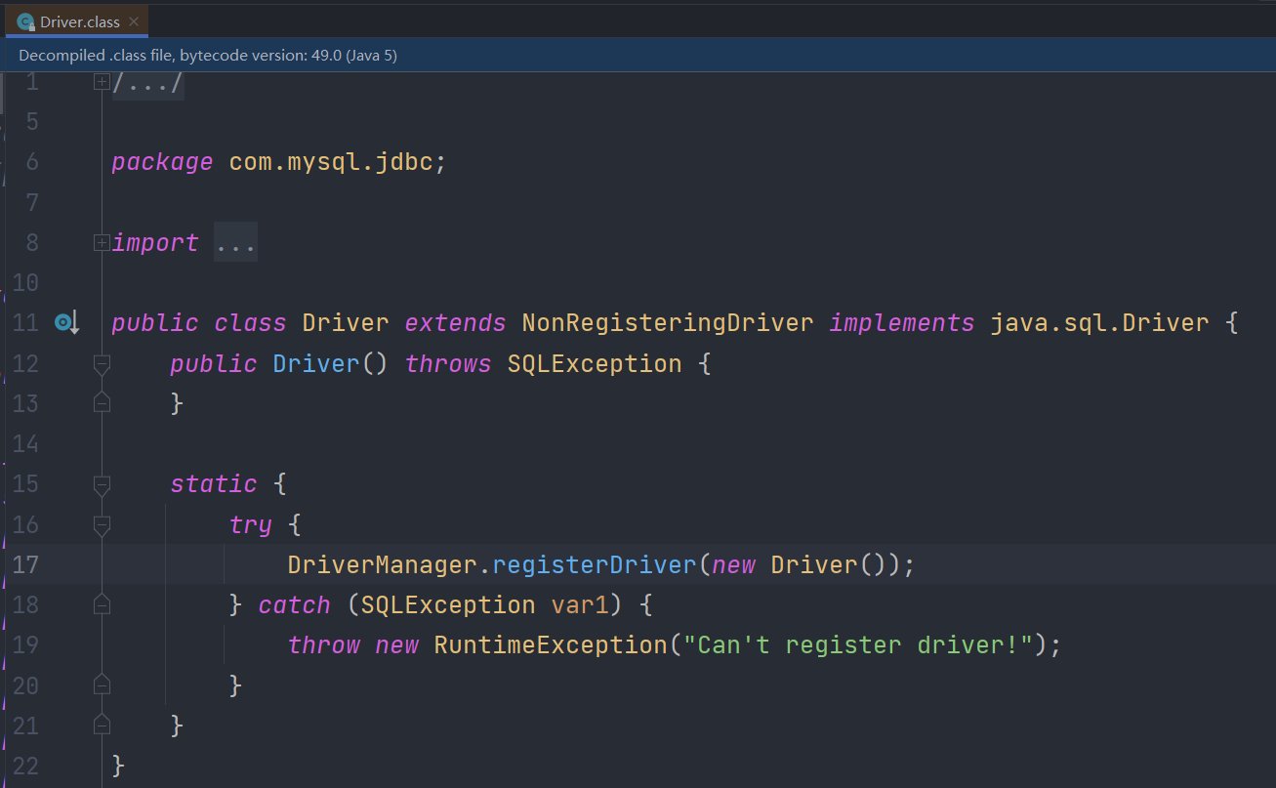
Task: Click the Driver constructor name on line 12
Action: click(x=316, y=364)
